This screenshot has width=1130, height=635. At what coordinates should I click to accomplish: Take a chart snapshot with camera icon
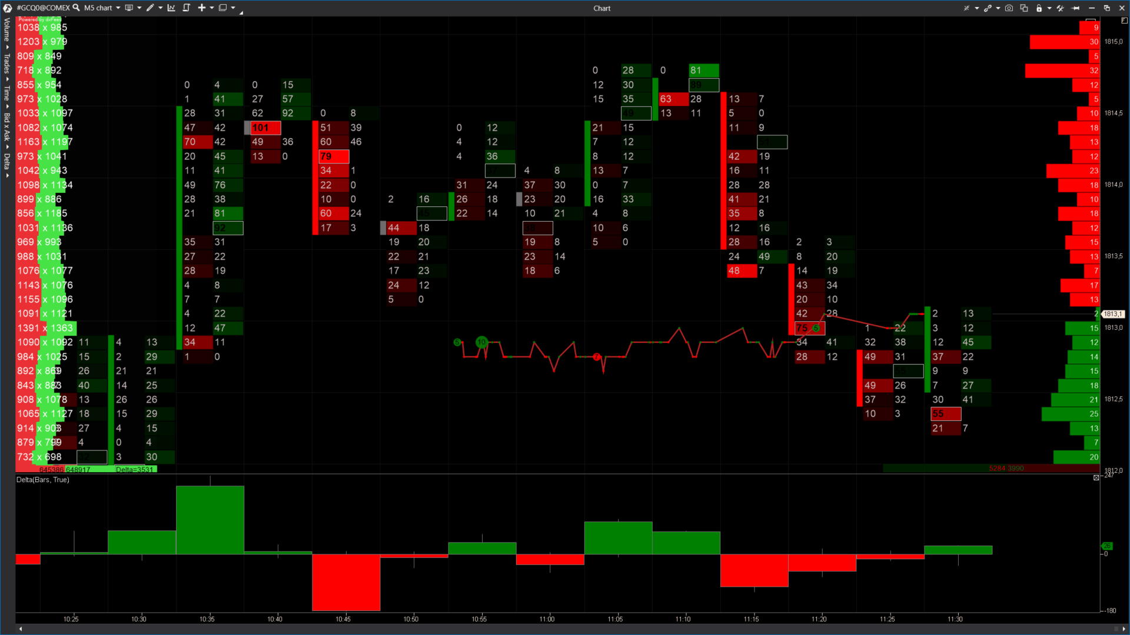point(1009,8)
